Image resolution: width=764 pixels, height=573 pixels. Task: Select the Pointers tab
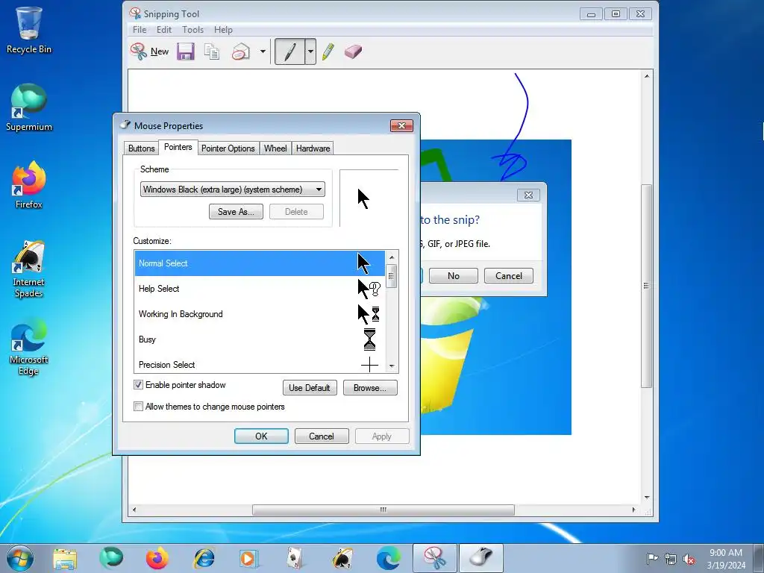coord(178,147)
